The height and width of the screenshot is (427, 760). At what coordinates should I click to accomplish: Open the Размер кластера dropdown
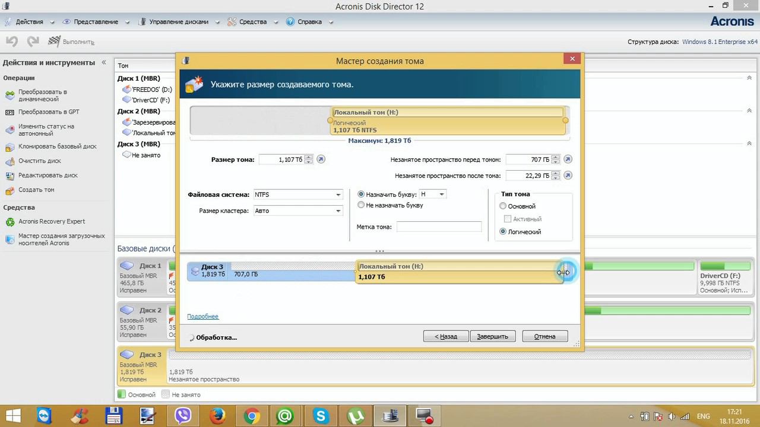(x=298, y=211)
